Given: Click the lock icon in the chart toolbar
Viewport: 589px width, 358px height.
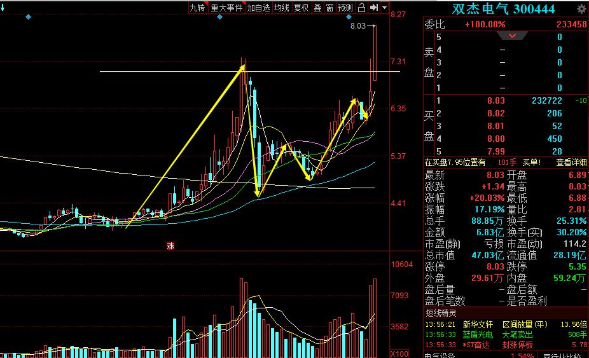Looking at the screenshot, I should click(361, 8).
